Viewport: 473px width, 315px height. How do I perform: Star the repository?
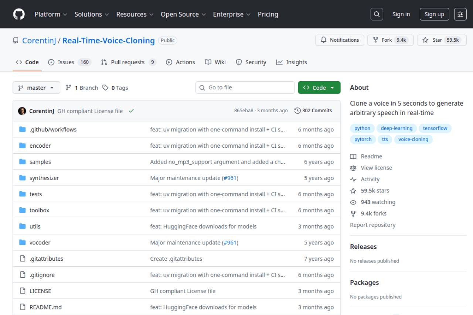tap(442, 40)
